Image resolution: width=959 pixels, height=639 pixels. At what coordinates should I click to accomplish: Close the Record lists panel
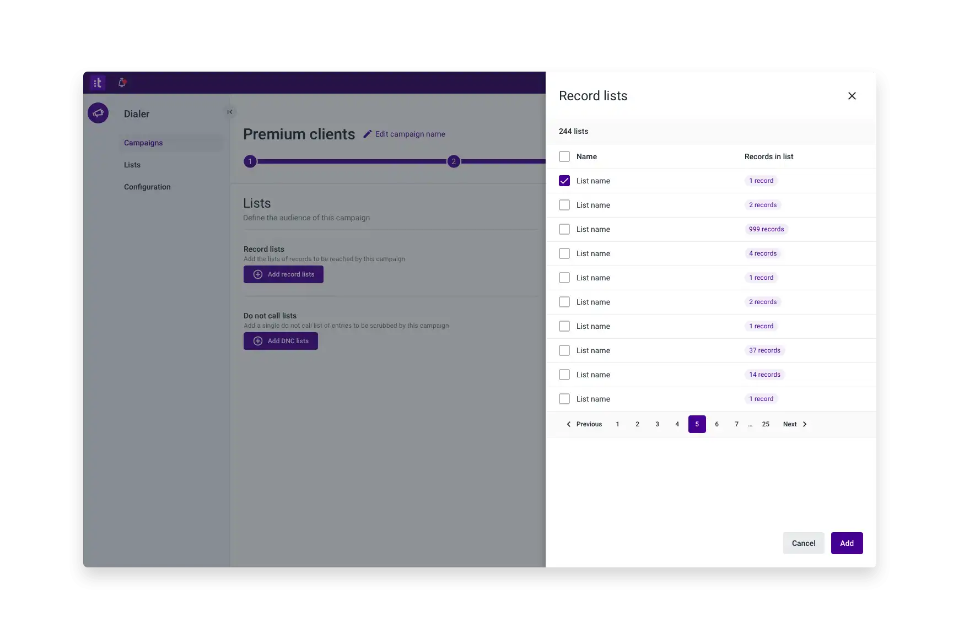[852, 96]
